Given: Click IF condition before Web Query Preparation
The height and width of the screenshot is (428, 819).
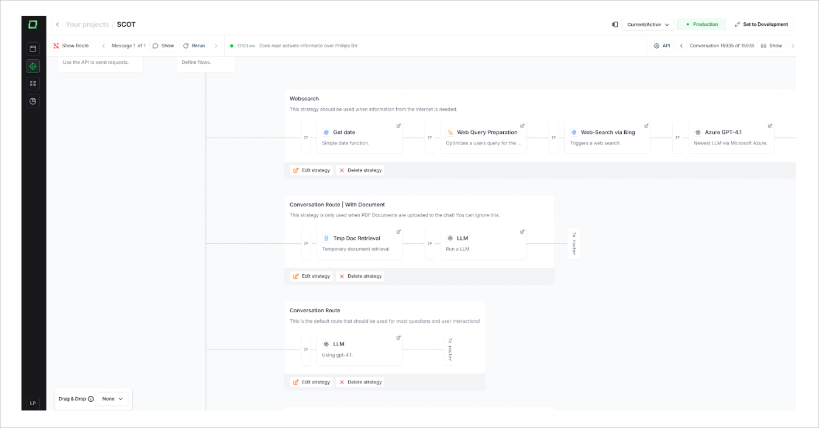Looking at the screenshot, I should pos(430,138).
